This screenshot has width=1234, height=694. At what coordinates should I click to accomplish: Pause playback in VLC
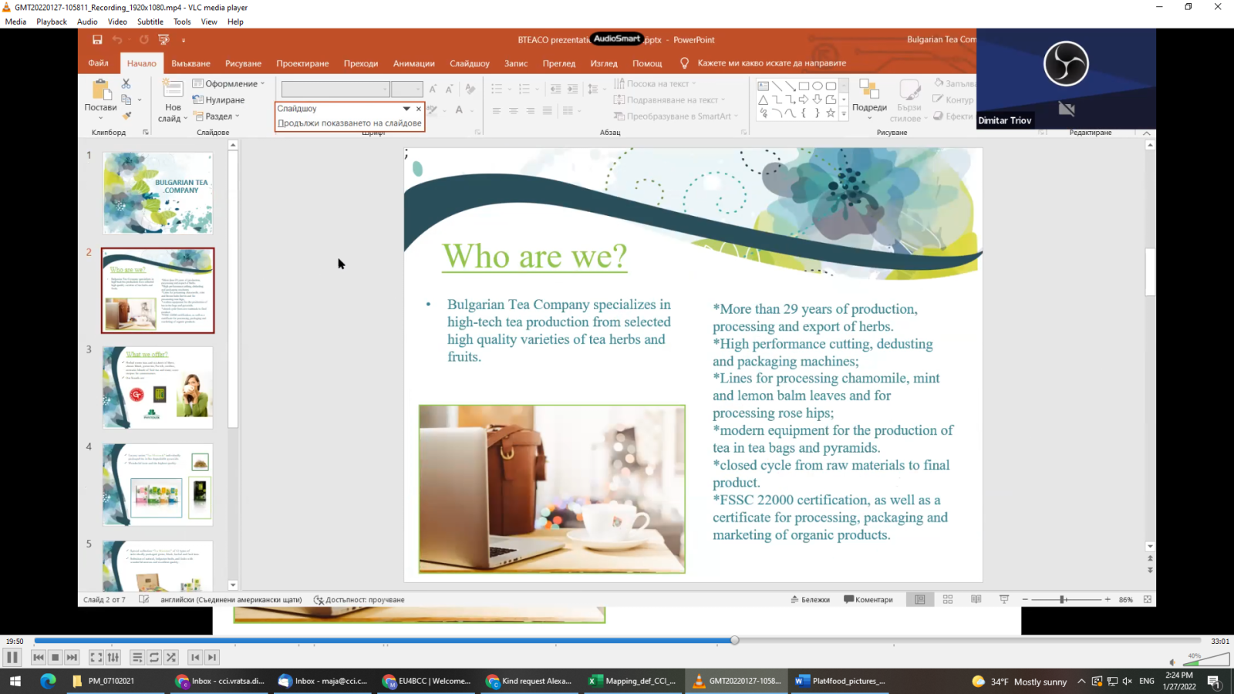[12, 657]
